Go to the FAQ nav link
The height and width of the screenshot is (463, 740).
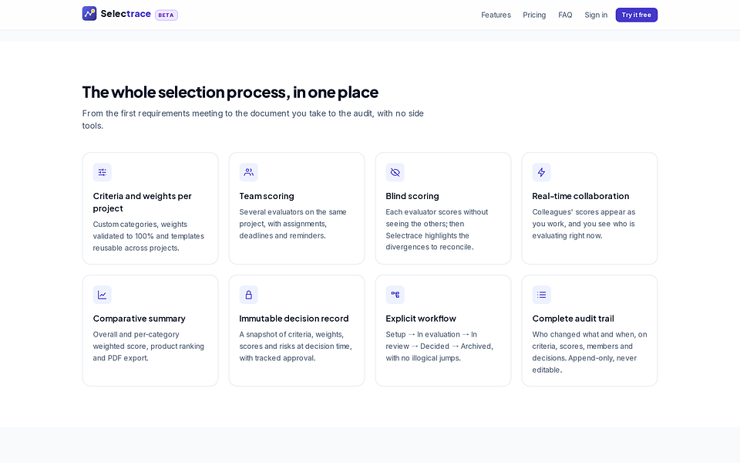pos(565,15)
